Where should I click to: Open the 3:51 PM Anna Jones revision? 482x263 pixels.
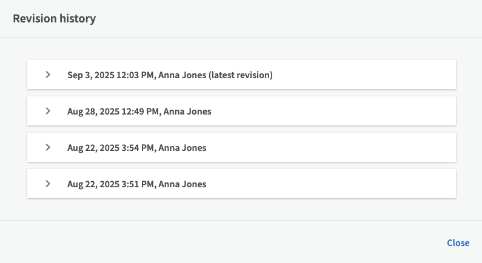point(136,184)
